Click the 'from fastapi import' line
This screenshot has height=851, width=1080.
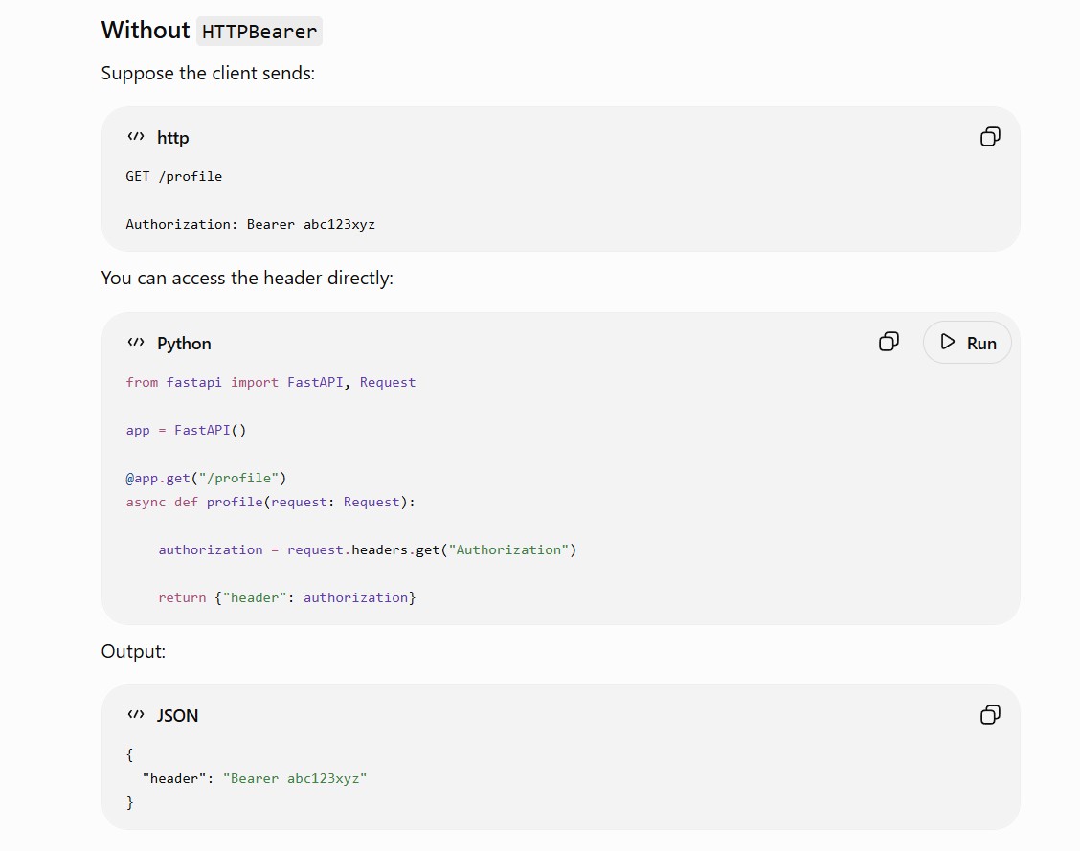[271, 382]
